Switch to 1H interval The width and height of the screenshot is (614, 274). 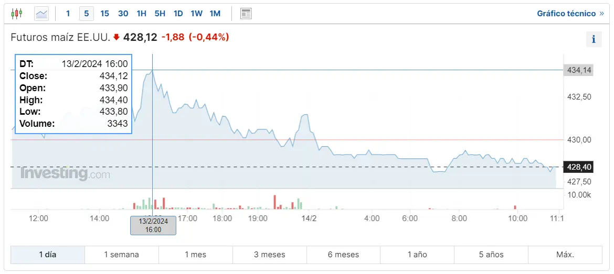[x=141, y=14]
